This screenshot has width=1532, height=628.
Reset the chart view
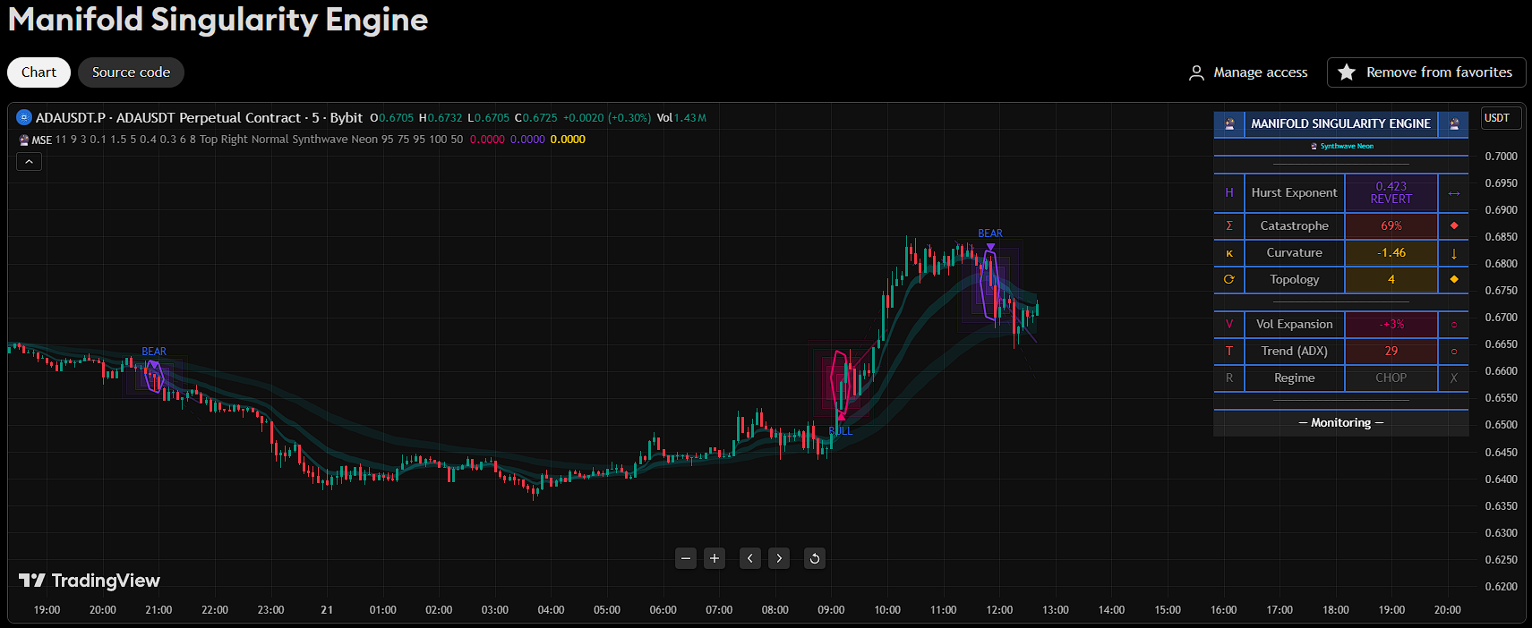814,558
